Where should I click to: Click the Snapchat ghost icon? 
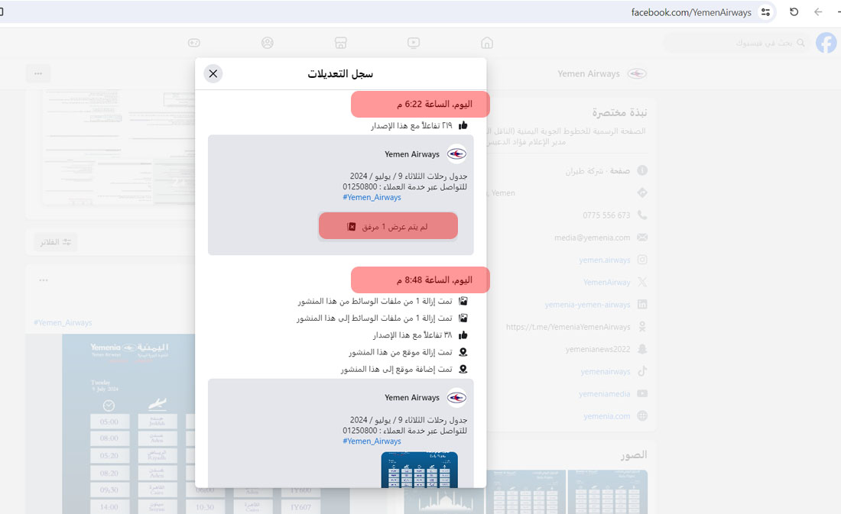(642, 349)
